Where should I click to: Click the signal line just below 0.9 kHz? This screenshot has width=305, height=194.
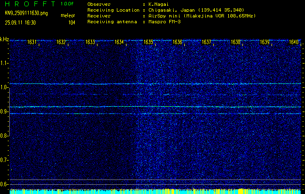[155, 113]
